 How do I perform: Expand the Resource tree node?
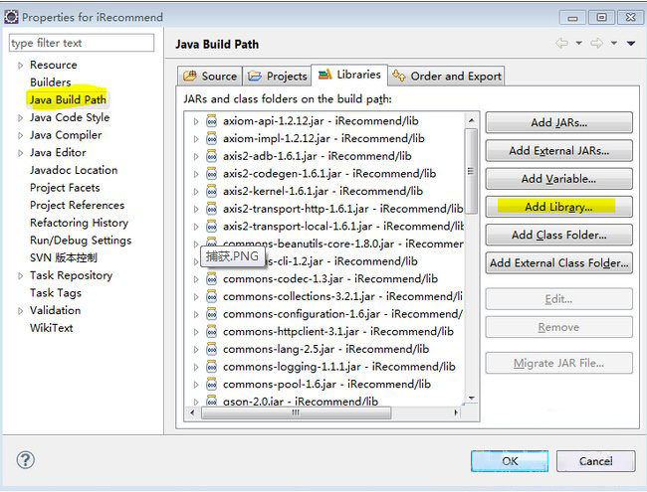pos(19,65)
